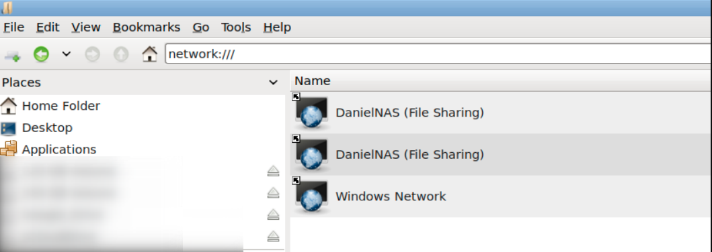Click the first DanielNAS network icon
Screen dimensions: 712x252
pos(311,113)
